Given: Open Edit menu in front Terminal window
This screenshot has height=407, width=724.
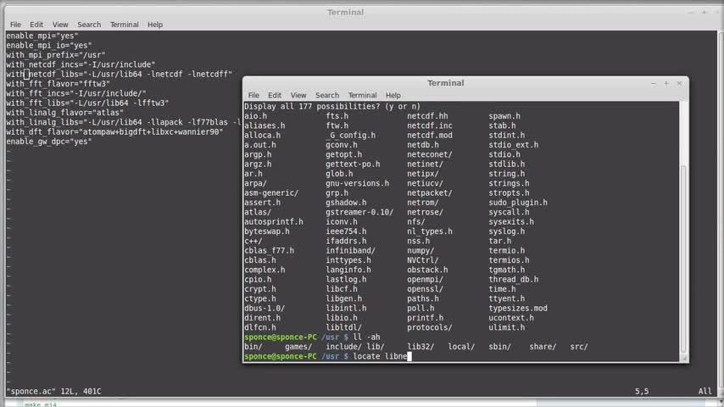Looking at the screenshot, I should pos(275,95).
